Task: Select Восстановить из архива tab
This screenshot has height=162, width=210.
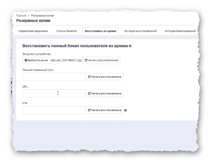Action: (x=101, y=31)
